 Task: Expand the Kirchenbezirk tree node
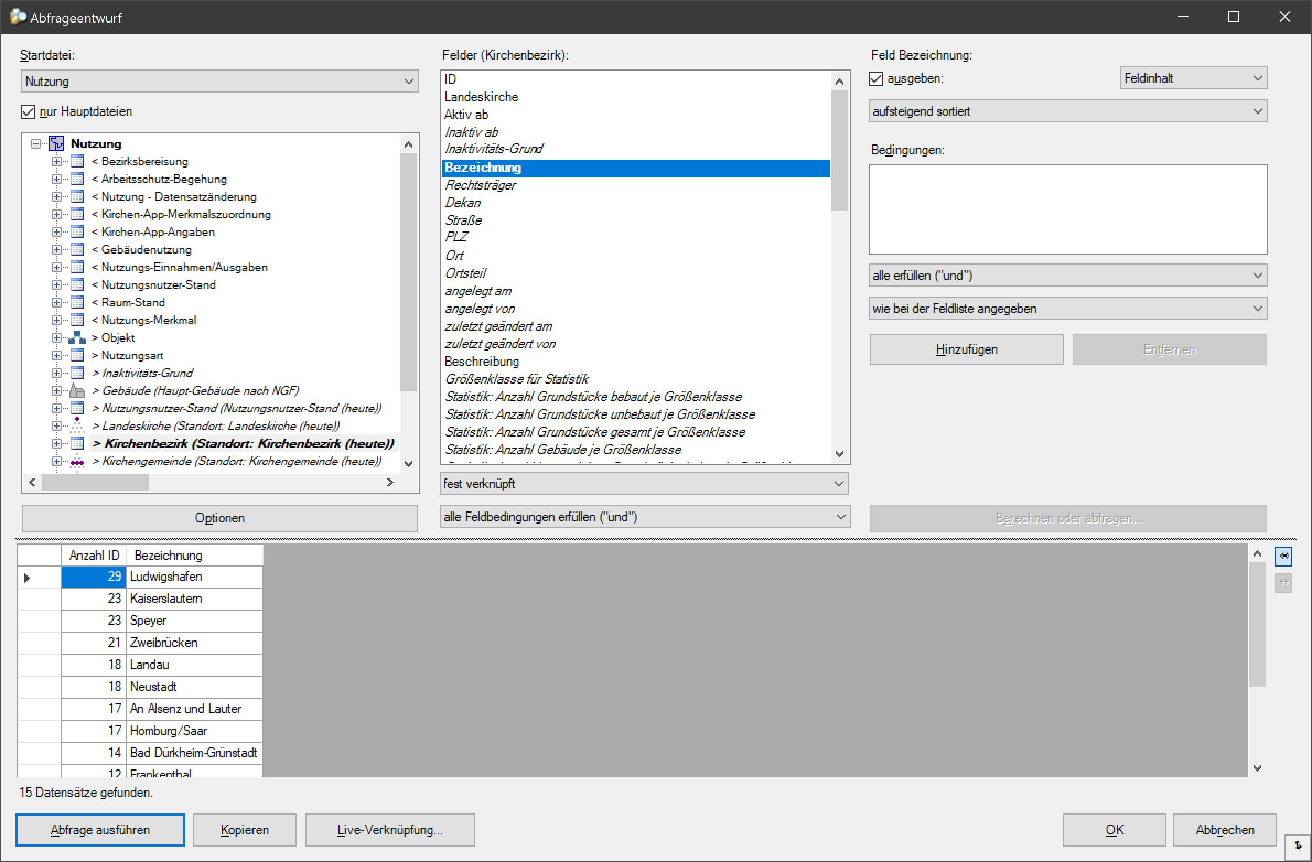click(56, 444)
